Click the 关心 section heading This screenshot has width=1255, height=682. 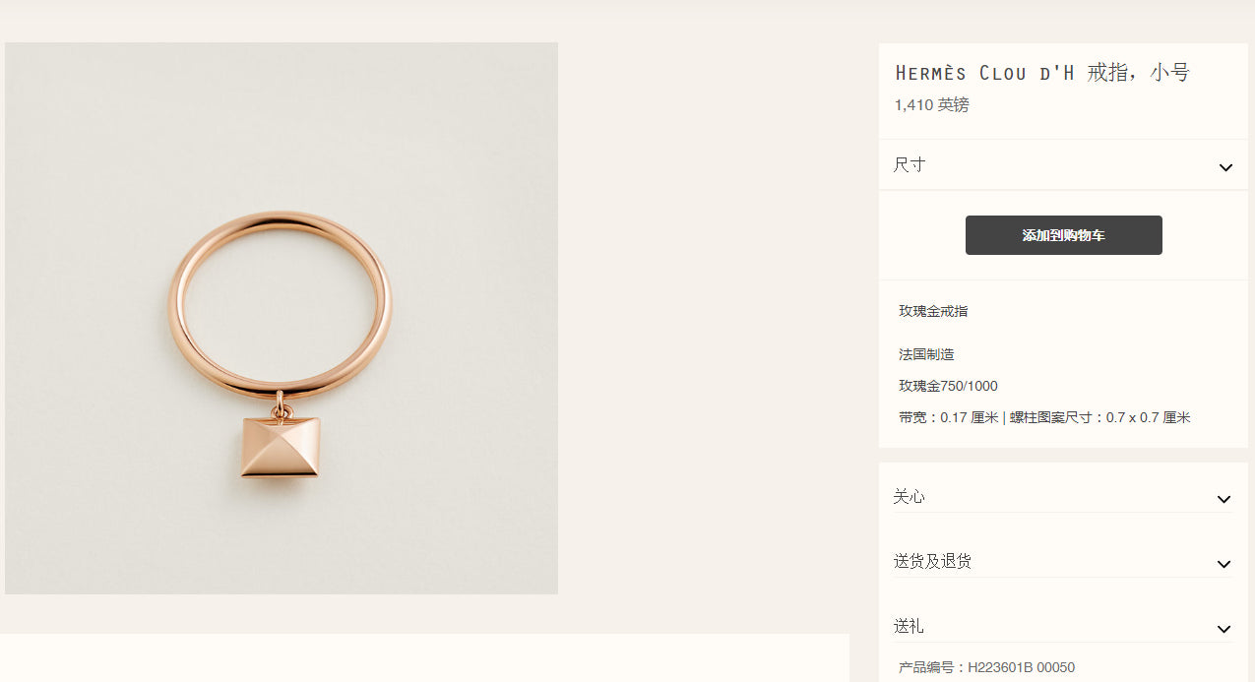(910, 497)
